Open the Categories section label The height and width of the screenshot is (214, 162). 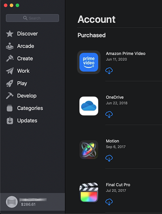(x=30, y=108)
